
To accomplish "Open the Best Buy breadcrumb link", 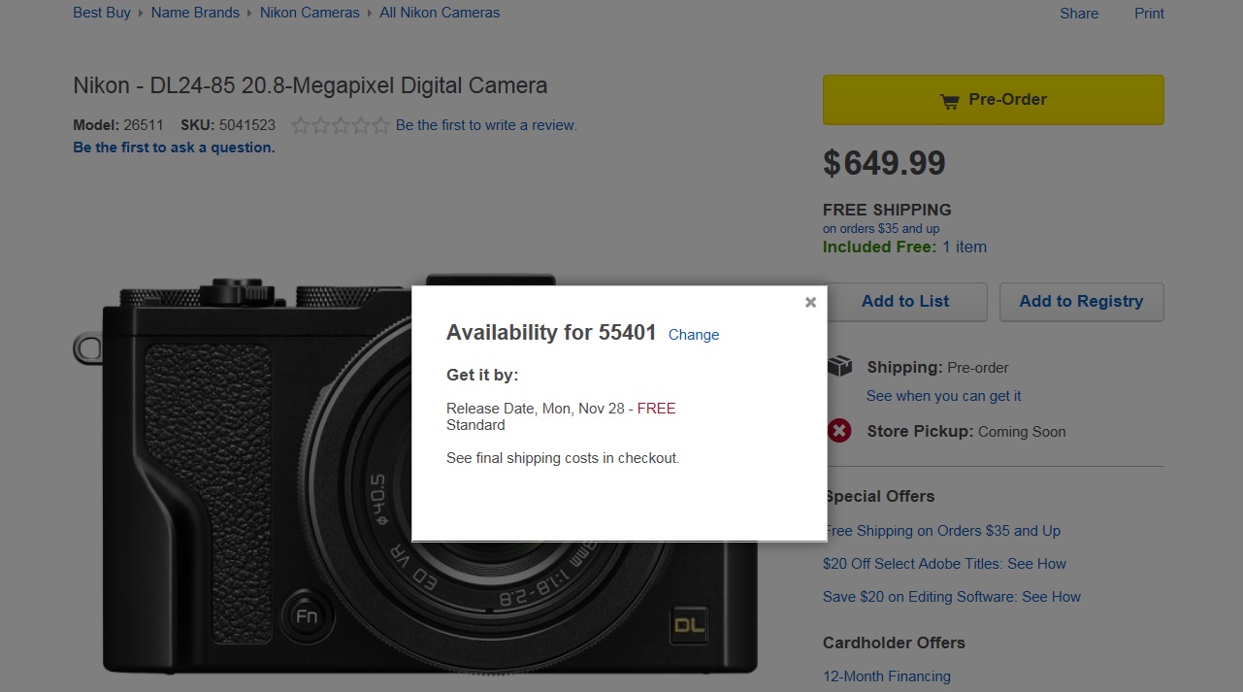I will (x=102, y=13).
